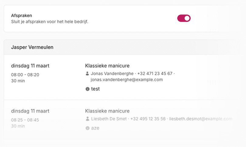Click phone number +32 471 23 45 67

155,73
